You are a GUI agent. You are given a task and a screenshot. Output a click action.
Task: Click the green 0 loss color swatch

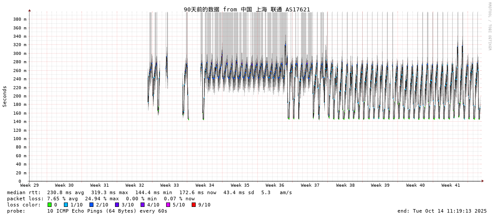pyautogui.click(x=49, y=205)
